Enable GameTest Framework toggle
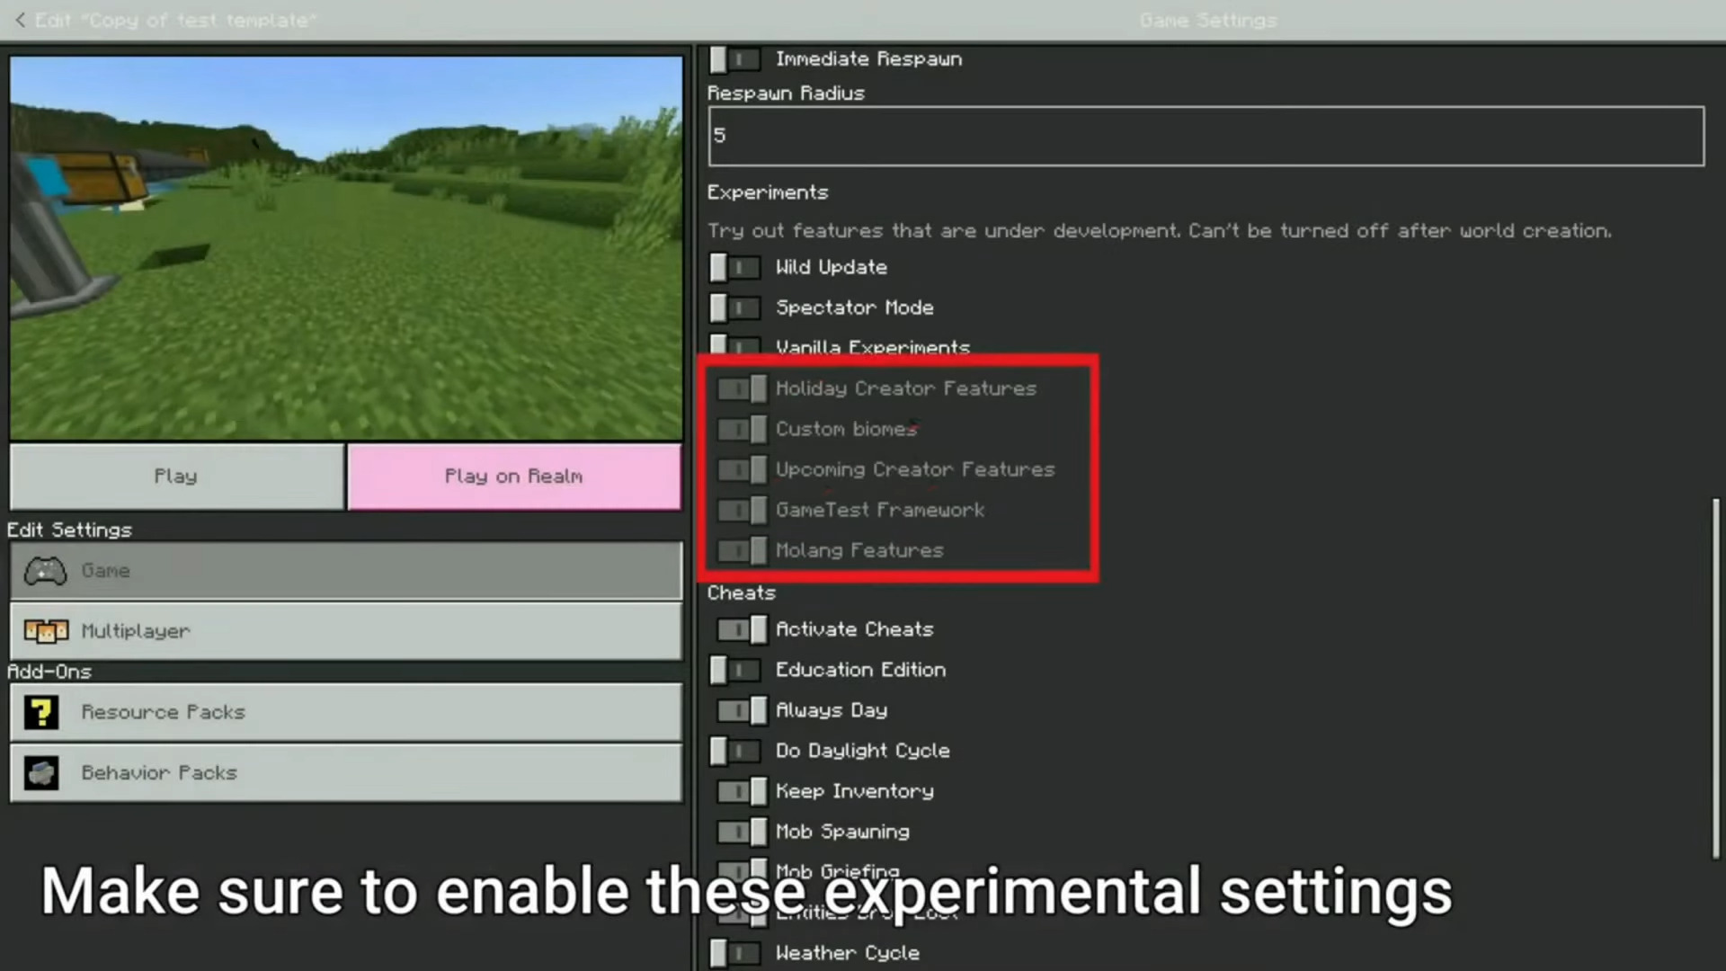This screenshot has height=971, width=1726. [x=743, y=510]
